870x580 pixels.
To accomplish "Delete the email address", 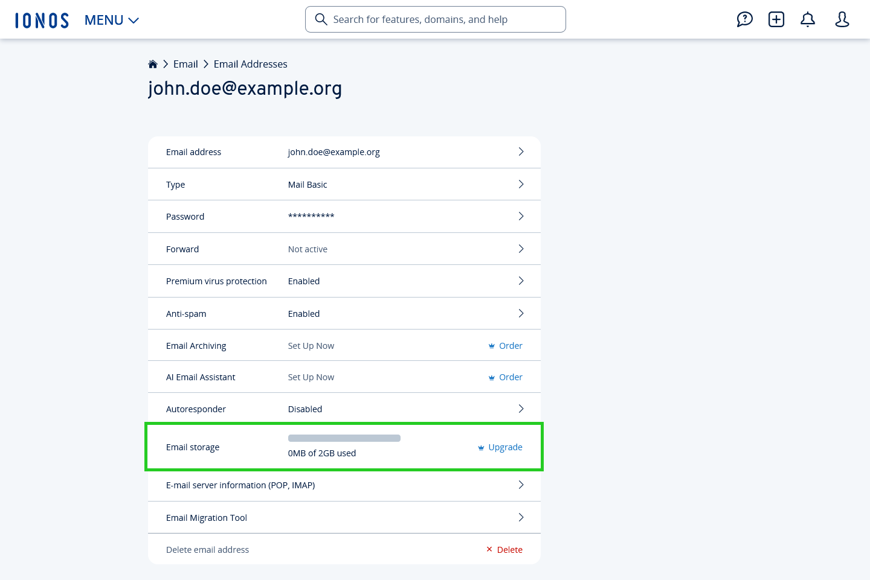I will point(509,549).
